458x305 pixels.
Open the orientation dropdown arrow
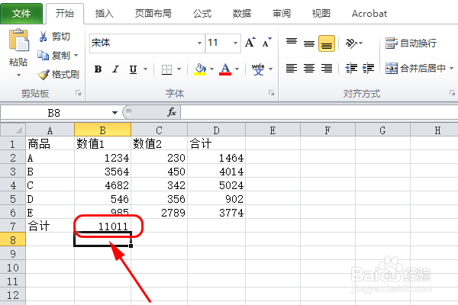361,43
